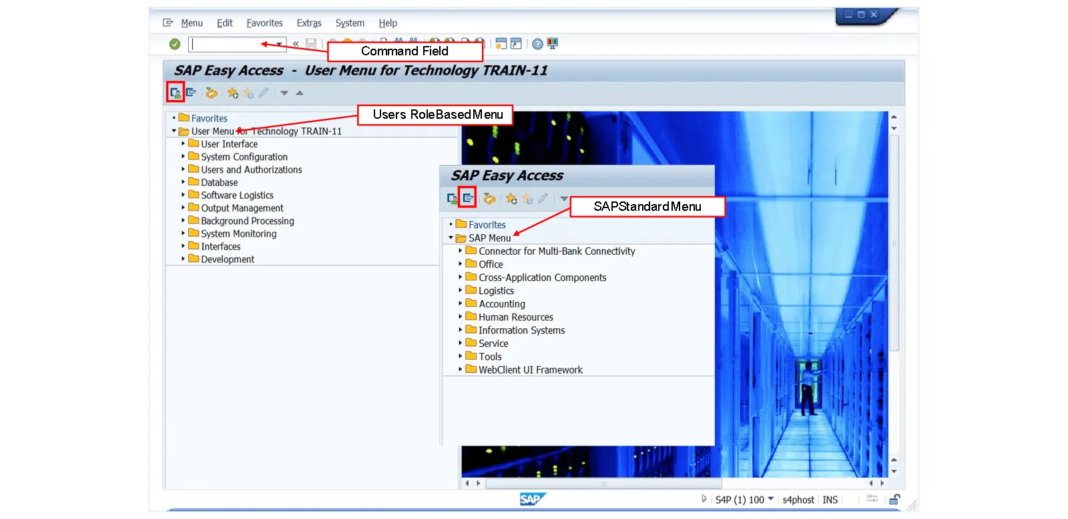
Task: Click move-up triangle in main toolbar
Action: pos(300,93)
